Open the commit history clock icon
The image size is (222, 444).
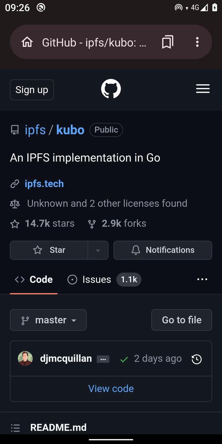pyautogui.click(x=196, y=359)
